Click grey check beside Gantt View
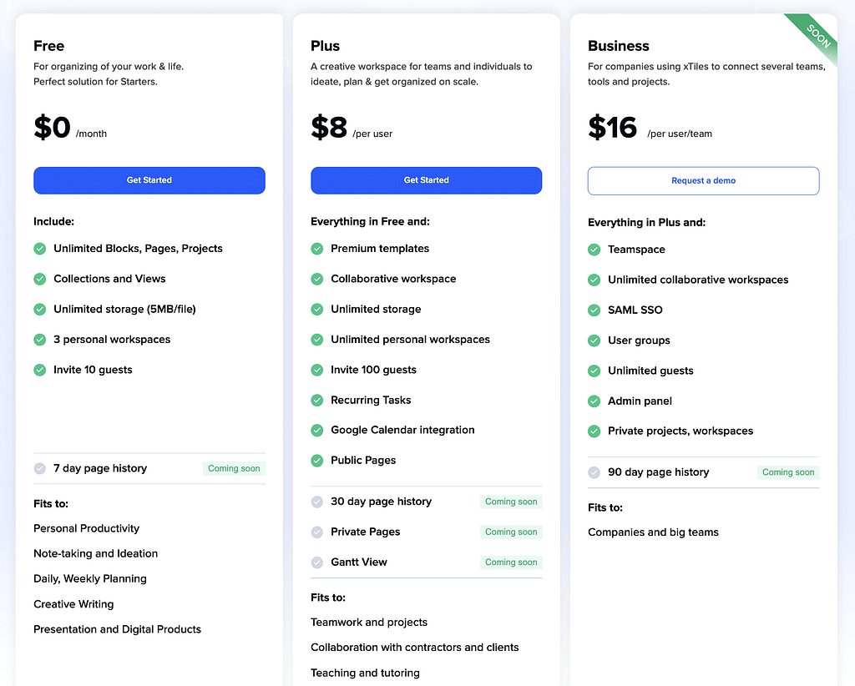 316,562
